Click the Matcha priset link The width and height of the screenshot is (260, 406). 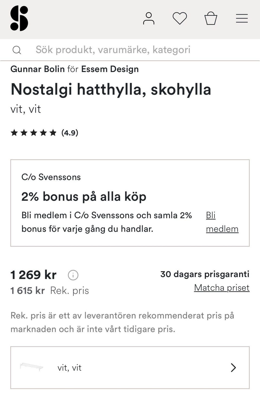(x=222, y=288)
